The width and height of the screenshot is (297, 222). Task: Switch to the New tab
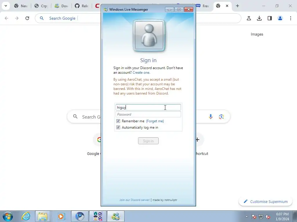point(21,6)
